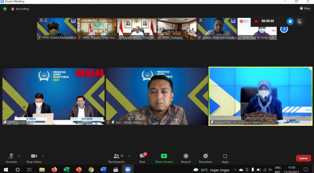The height and width of the screenshot is (173, 314).
Task: Open the View layout menu
Action: (305, 9)
